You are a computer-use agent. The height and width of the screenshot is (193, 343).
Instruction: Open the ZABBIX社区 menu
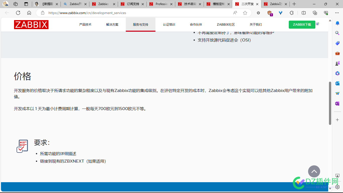226,25
